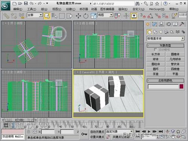
Task: Click the object name input field
Action: (x=163, y=86)
